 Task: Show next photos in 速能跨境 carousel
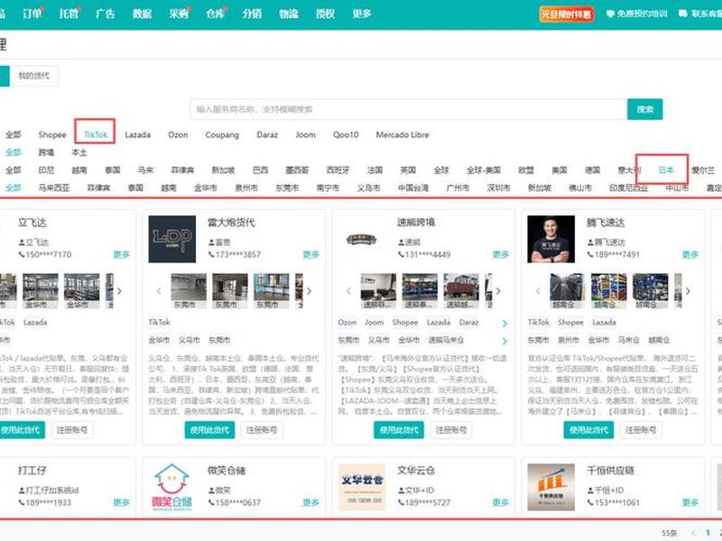click(498, 290)
